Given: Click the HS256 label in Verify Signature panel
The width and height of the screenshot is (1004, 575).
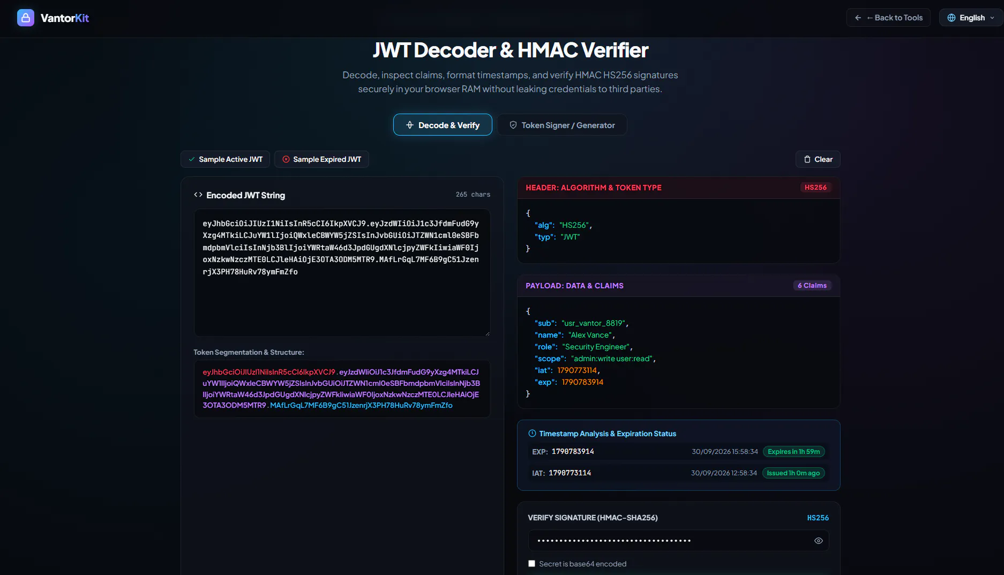Looking at the screenshot, I should (x=818, y=518).
